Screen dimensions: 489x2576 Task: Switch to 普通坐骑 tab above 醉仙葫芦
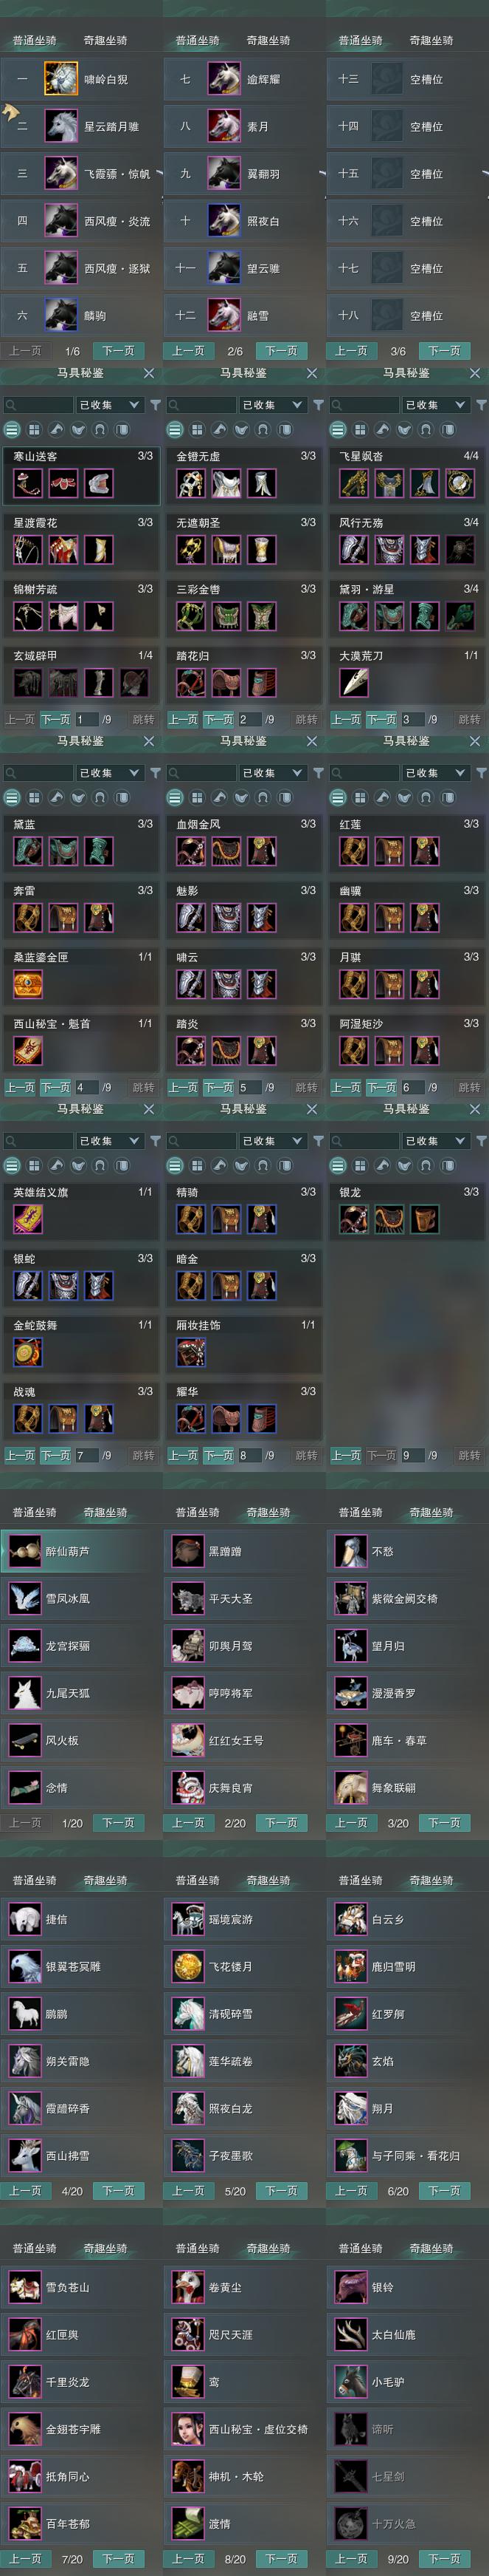pos(34,1513)
